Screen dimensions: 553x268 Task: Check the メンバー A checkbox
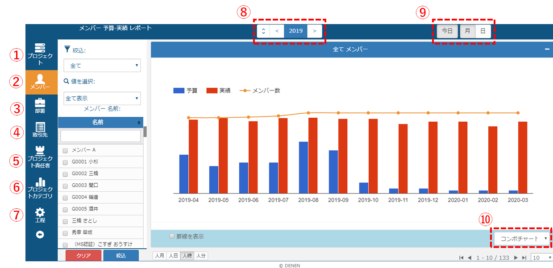(x=65, y=150)
